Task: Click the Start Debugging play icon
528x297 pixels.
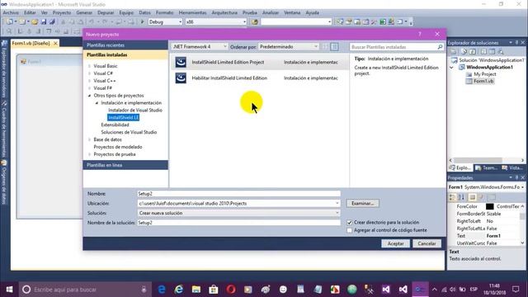Action: point(142,22)
